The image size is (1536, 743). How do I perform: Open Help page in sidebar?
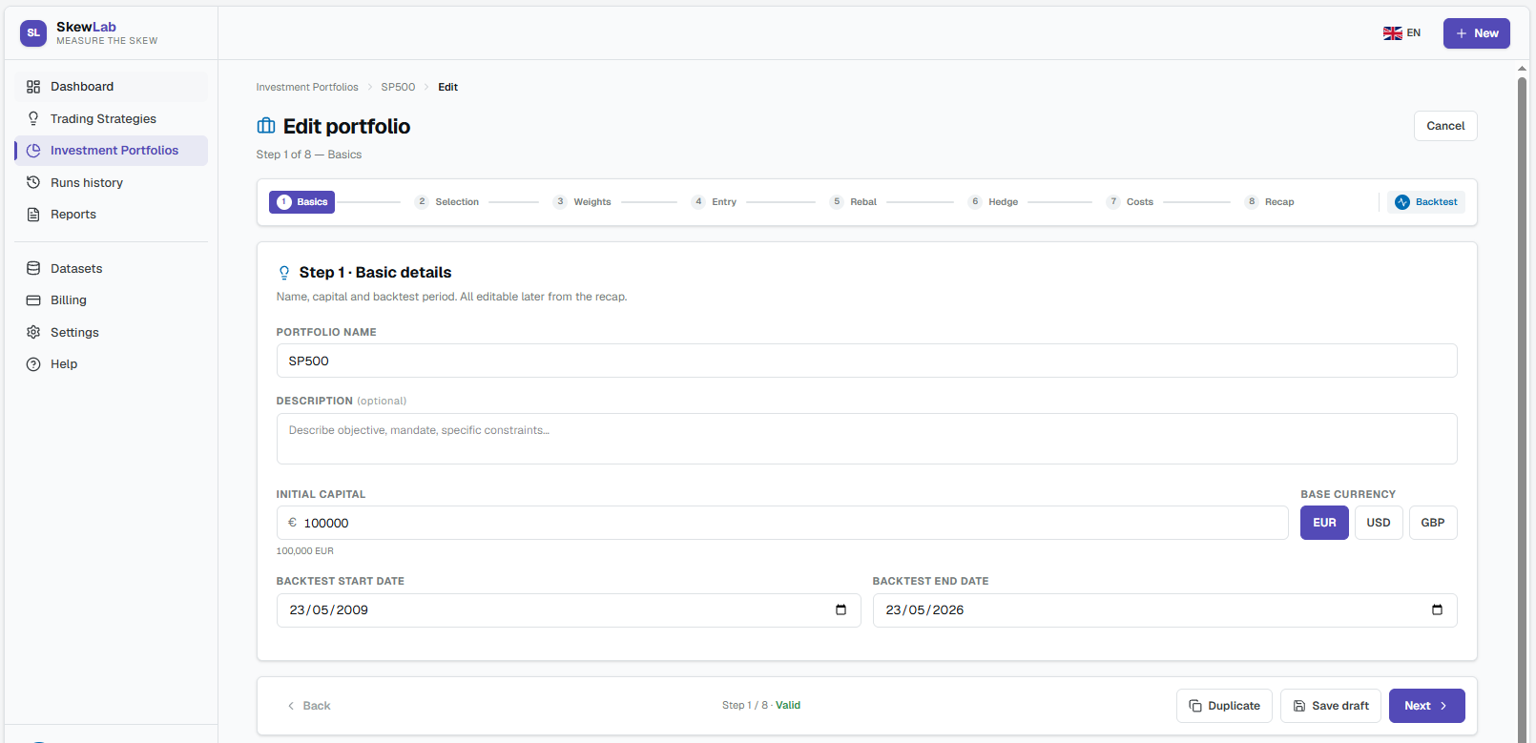(x=111, y=364)
